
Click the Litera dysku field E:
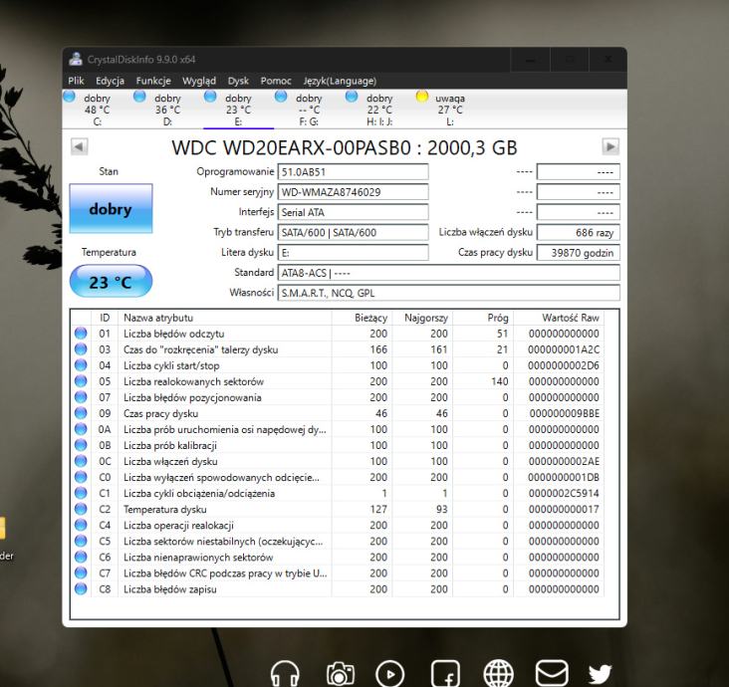pos(353,253)
